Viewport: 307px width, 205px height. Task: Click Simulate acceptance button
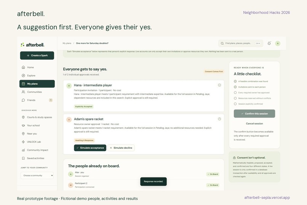(90, 148)
